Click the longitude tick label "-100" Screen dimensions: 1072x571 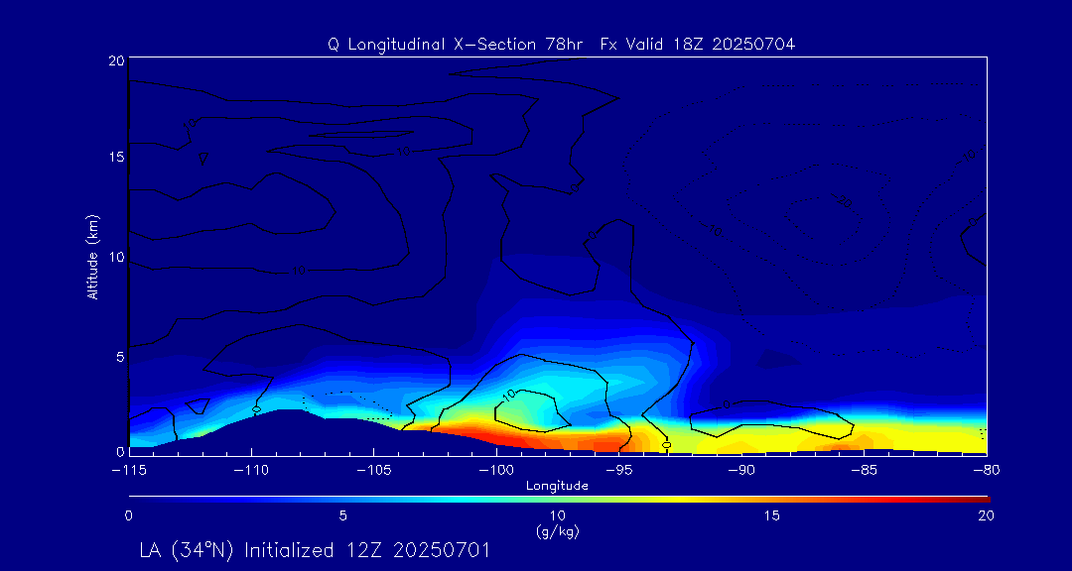(x=496, y=471)
